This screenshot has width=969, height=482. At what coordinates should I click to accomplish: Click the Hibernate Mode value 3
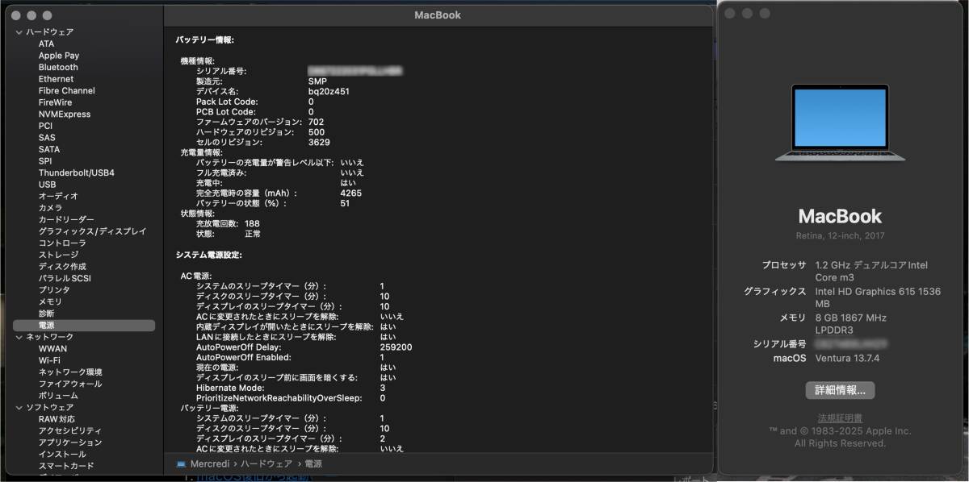[383, 388]
